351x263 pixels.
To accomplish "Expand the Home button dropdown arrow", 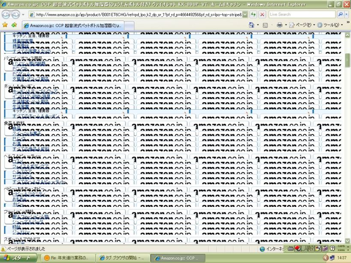I will tap(258, 25).
